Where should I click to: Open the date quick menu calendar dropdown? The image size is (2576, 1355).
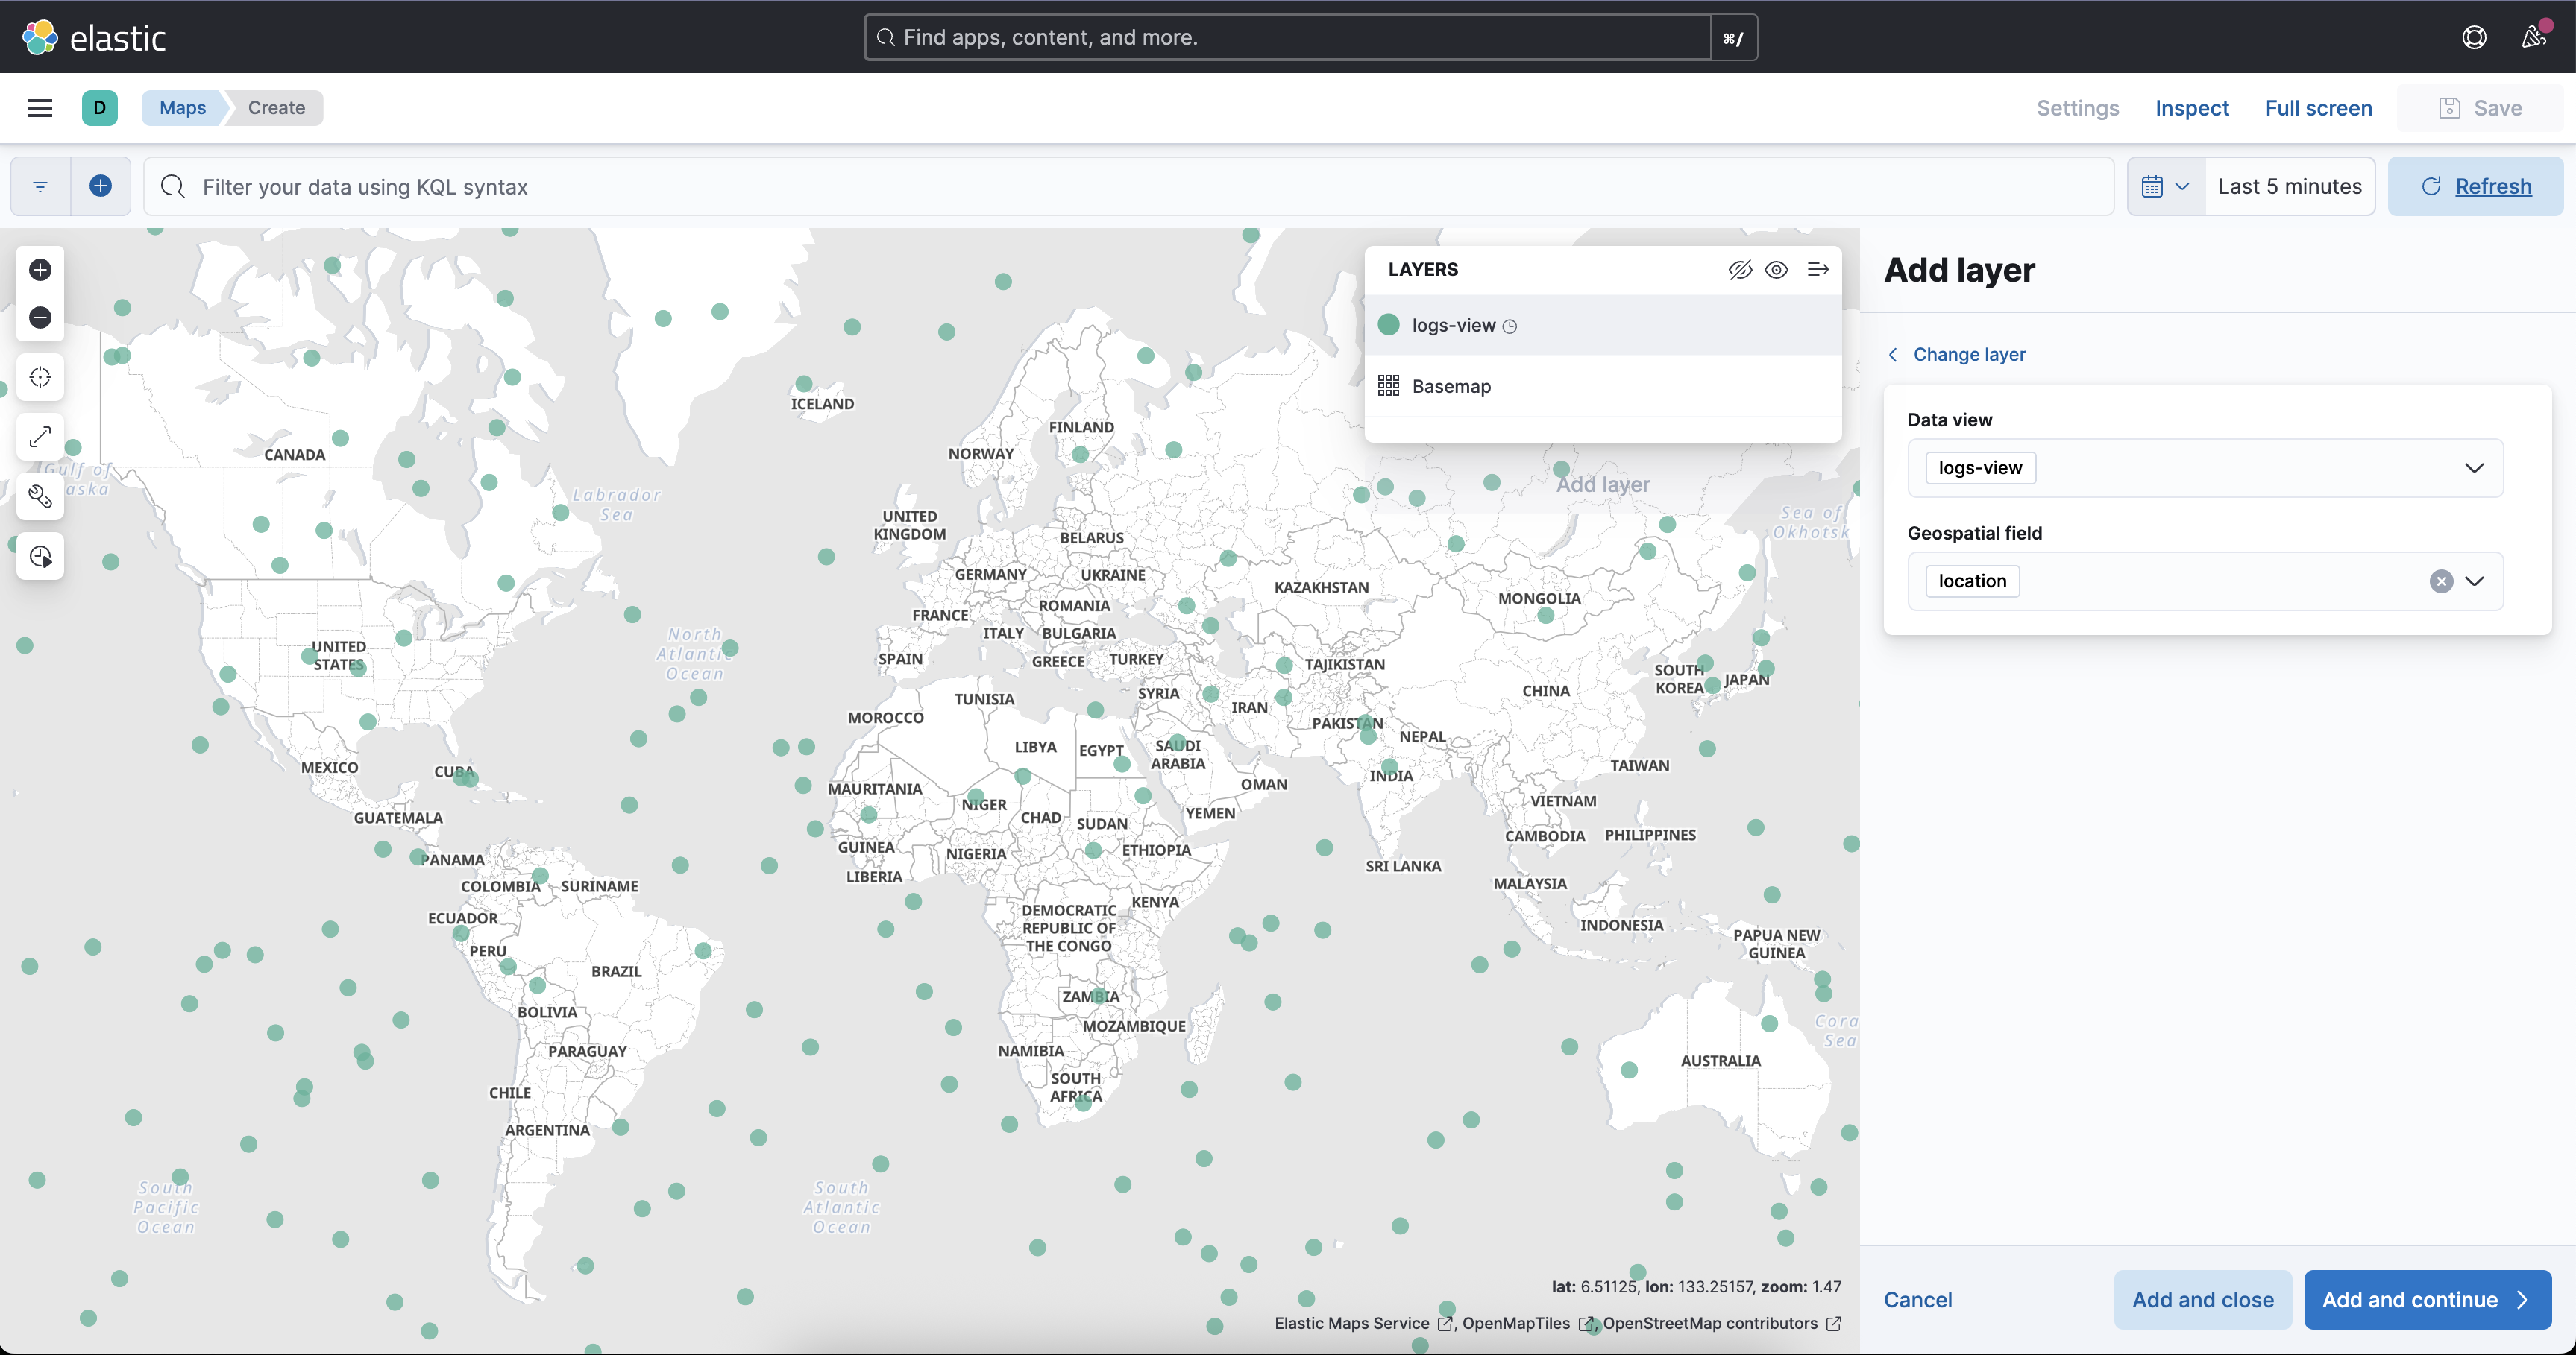tap(2165, 186)
